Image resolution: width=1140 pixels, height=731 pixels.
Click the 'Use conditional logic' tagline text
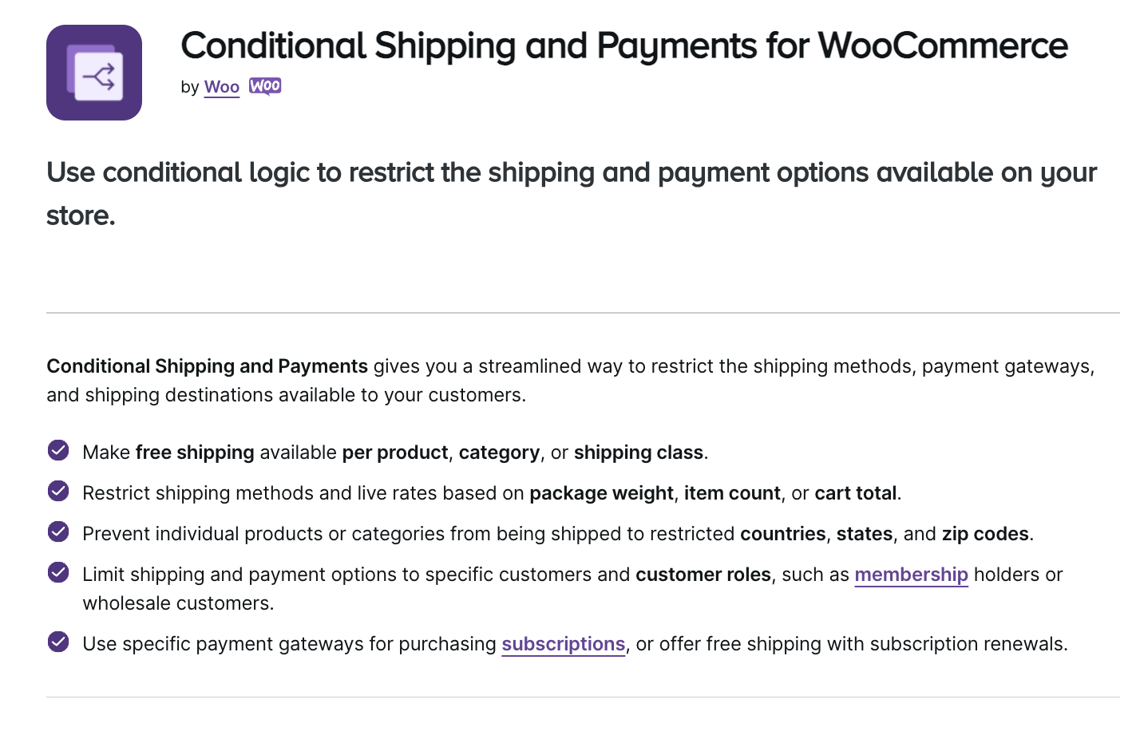point(571,173)
